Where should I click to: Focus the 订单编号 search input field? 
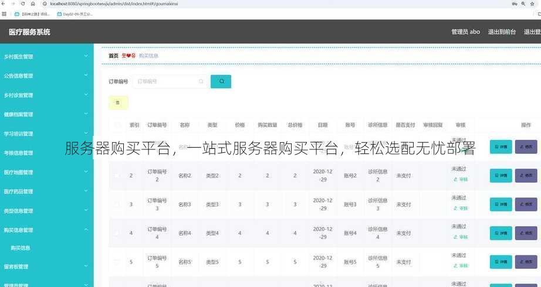[170, 81]
